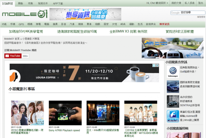This screenshot has width=206, height=138.
Task: Open the Hi, Chct user dropdown
Action: [157, 3]
